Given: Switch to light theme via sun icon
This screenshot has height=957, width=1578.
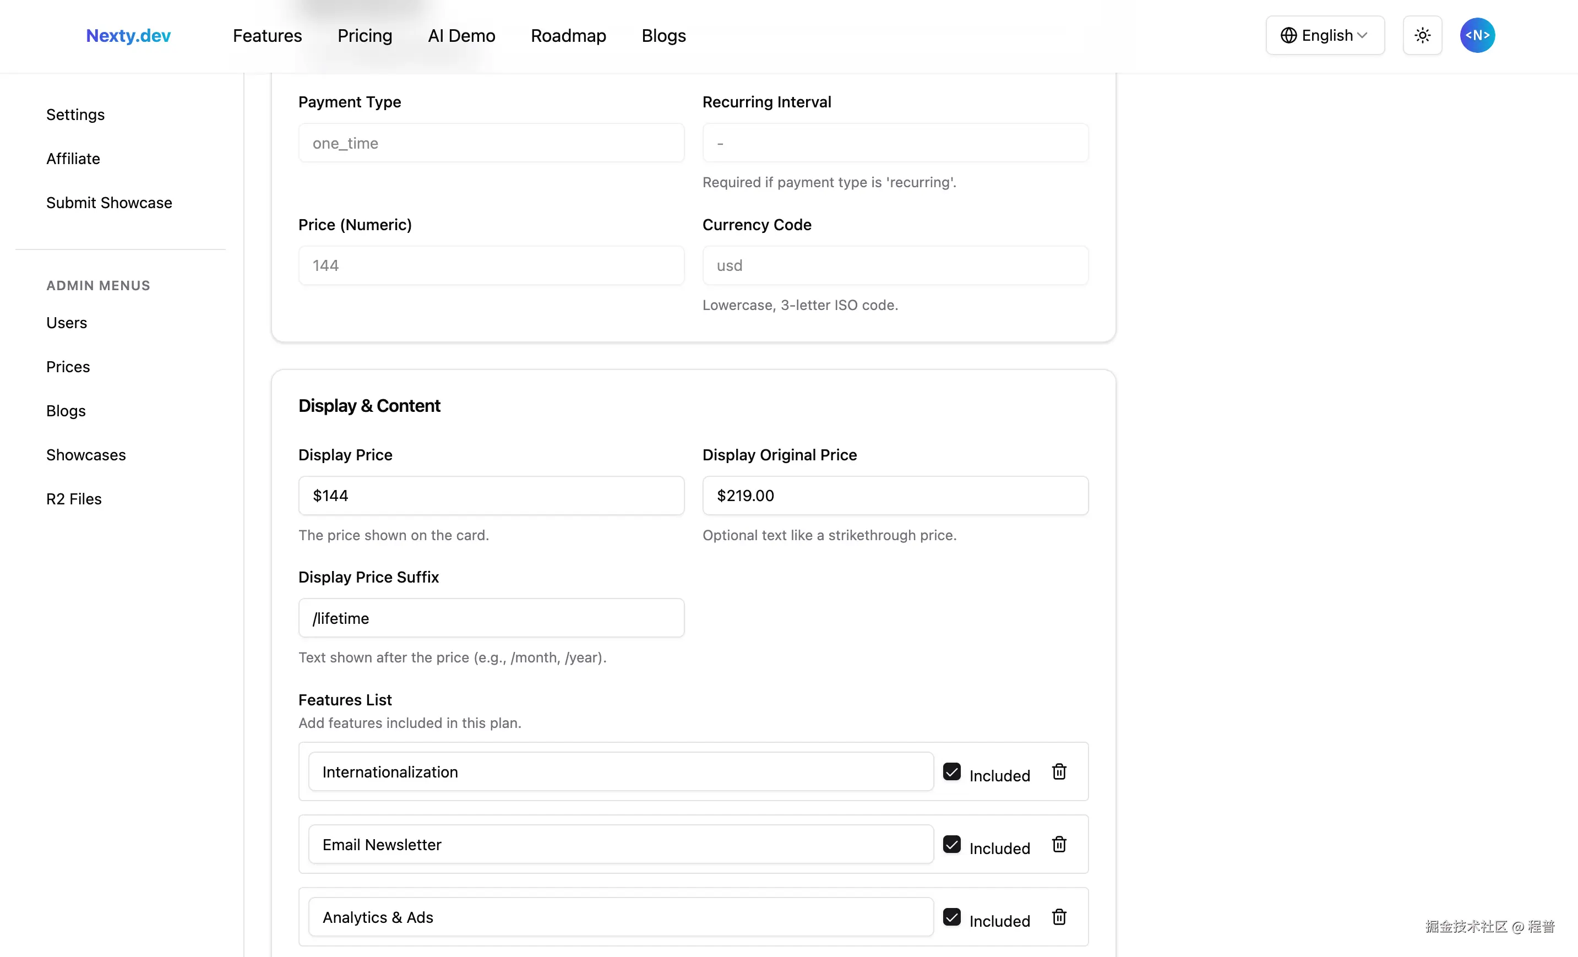Looking at the screenshot, I should click(x=1422, y=35).
